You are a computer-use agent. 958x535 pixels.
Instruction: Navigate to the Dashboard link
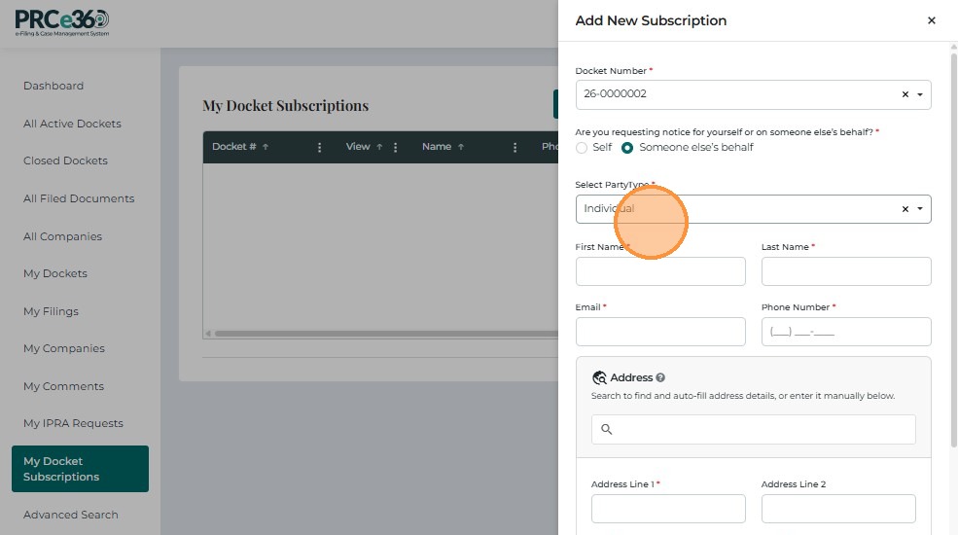(x=53, y=86)
